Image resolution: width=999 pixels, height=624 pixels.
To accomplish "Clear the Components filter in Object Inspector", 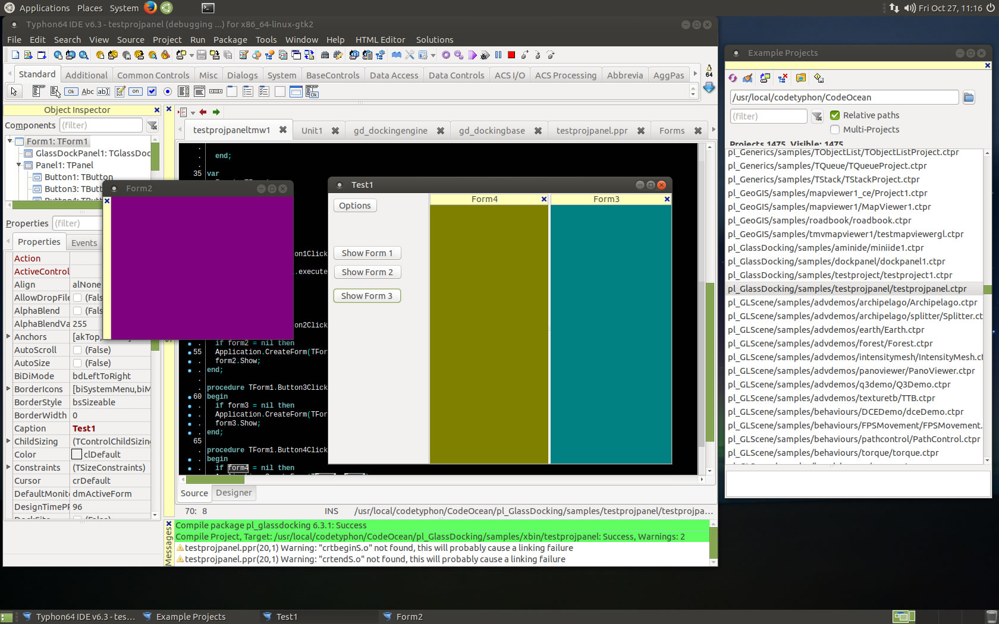I will [153, 125].
